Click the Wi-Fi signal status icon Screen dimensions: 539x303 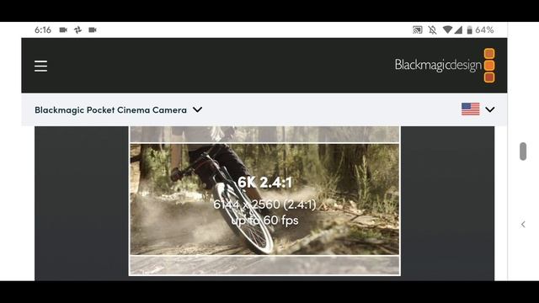point(447,29)
